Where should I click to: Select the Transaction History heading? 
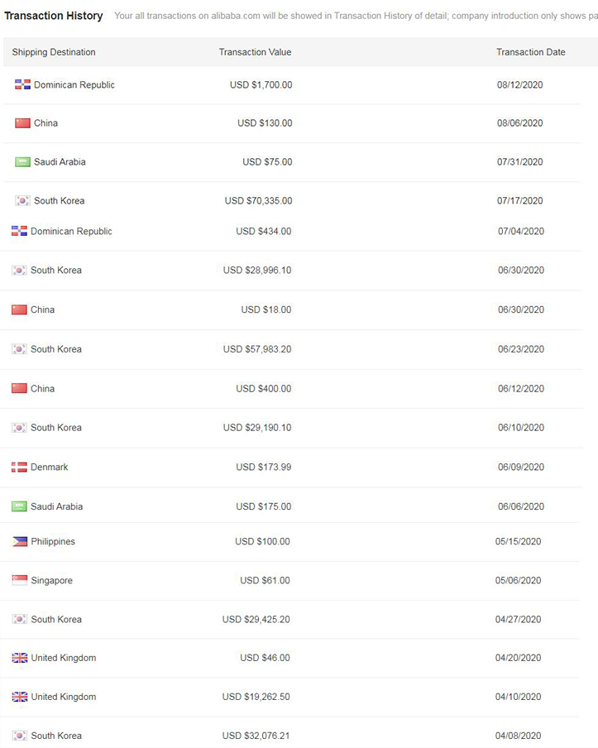point(54,16)
